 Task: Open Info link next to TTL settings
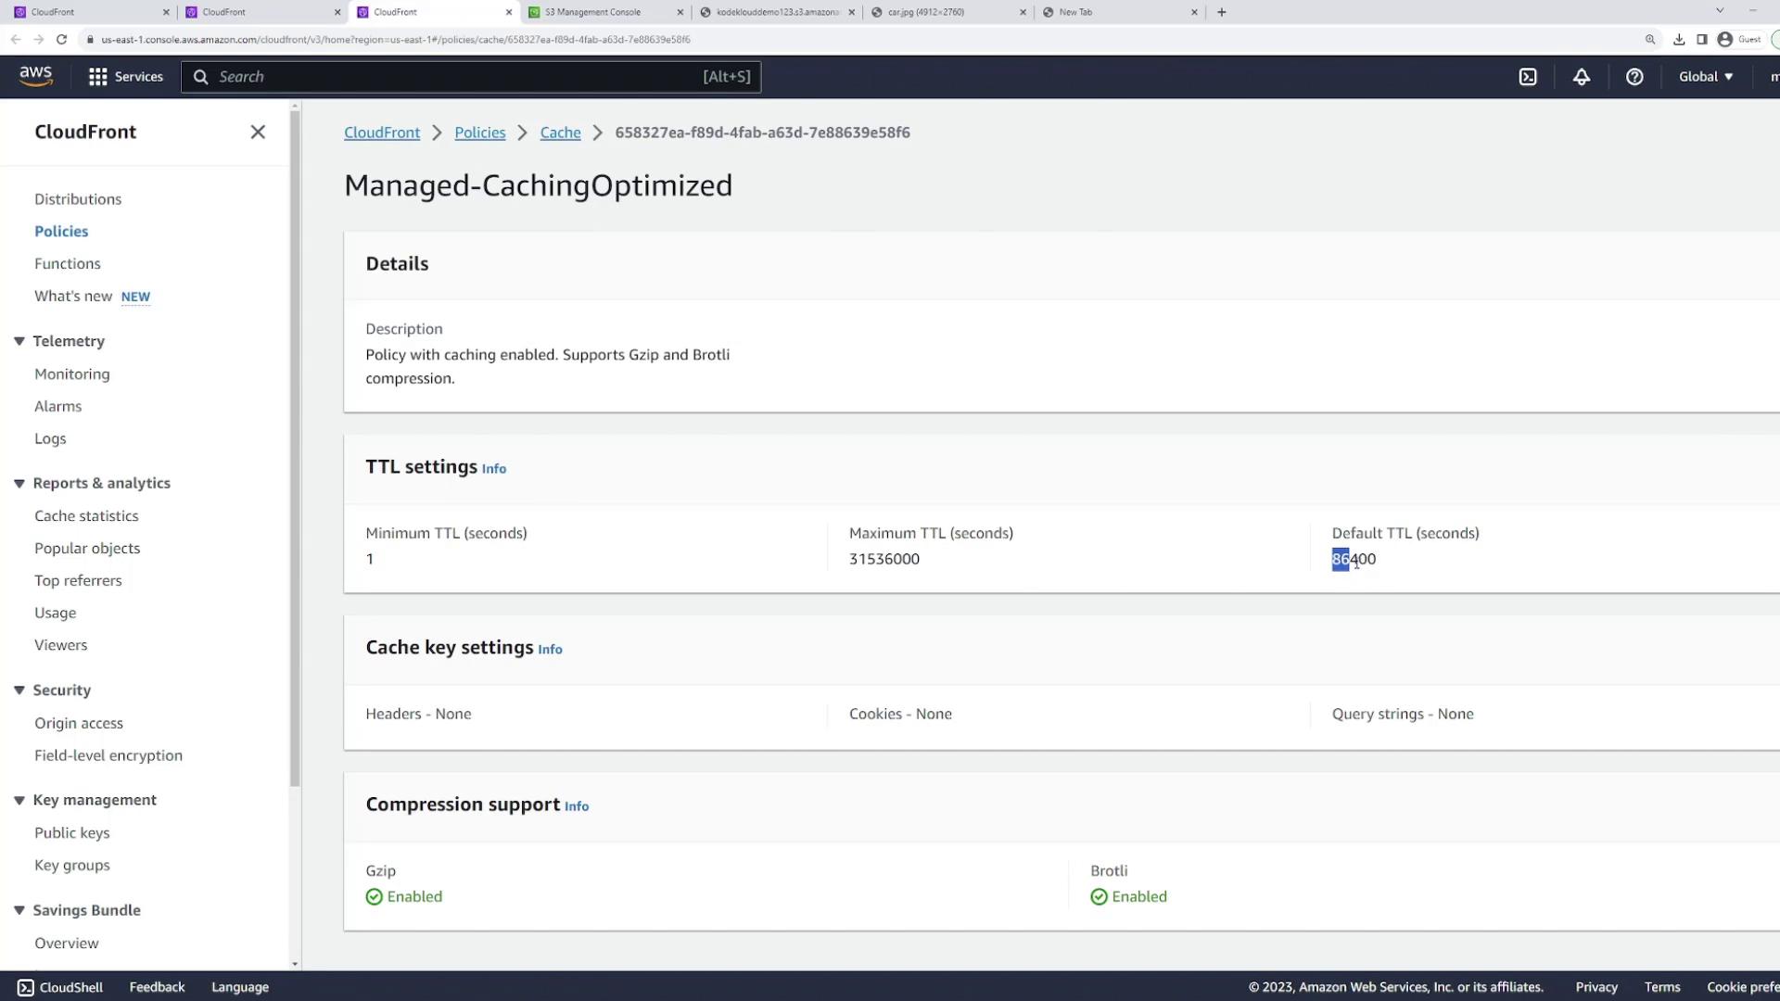(x=493, y=469)
